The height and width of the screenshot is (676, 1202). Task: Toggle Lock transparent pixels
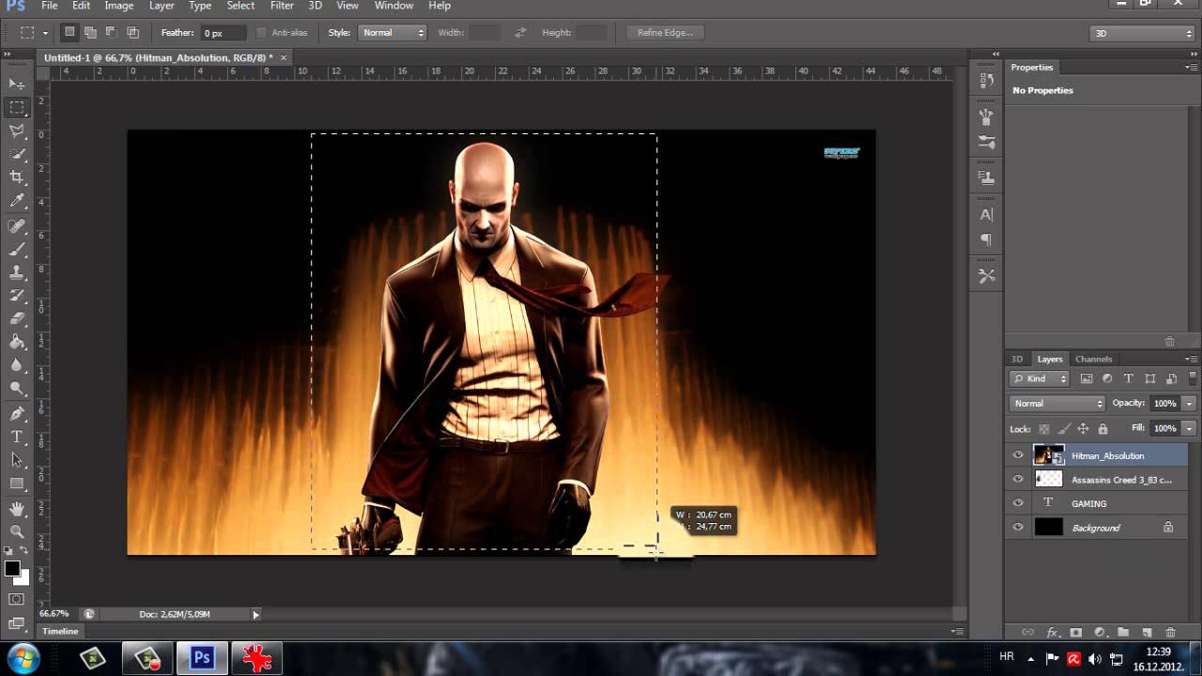click(1043, 428)
